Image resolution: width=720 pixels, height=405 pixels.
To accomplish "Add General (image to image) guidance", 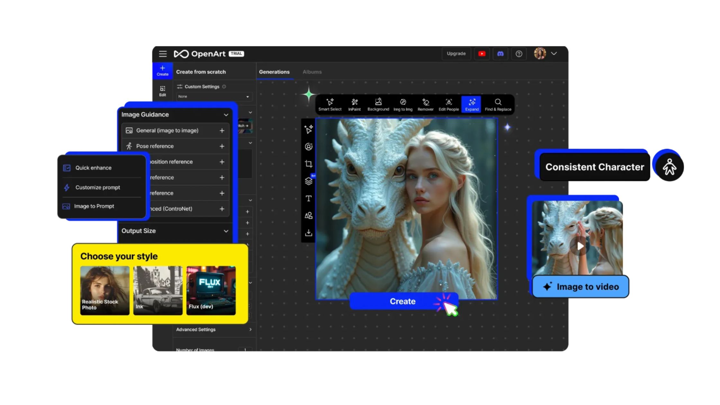I will (x=222, y=130).
